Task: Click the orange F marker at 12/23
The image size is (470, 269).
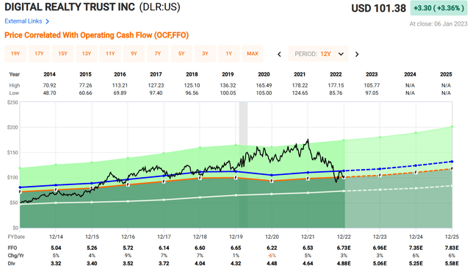Action: (x=380, y=175)
